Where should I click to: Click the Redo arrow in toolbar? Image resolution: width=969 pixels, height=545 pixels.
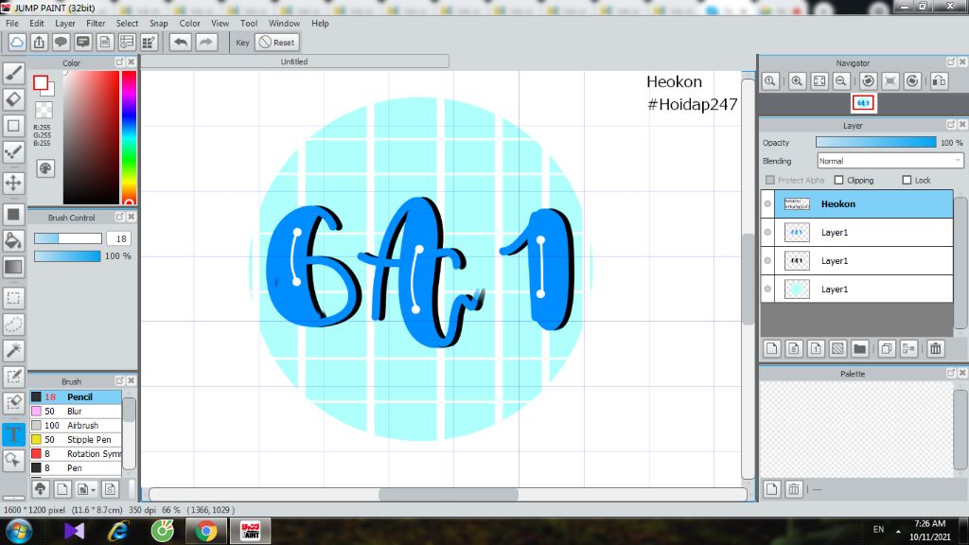(x=206, y=42)
